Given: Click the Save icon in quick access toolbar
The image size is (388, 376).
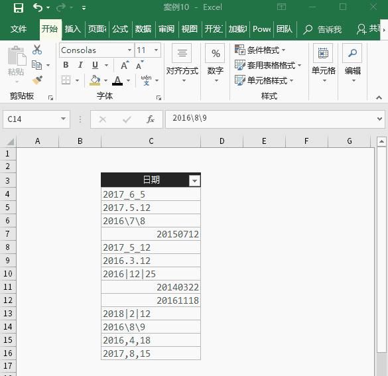Looking at the screenshot, I should pyautogui.click(x=19, y=8).
